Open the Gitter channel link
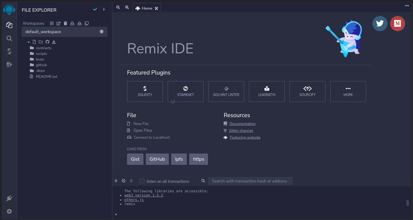Viewport: 413px width, 220px height. [241, 130]
